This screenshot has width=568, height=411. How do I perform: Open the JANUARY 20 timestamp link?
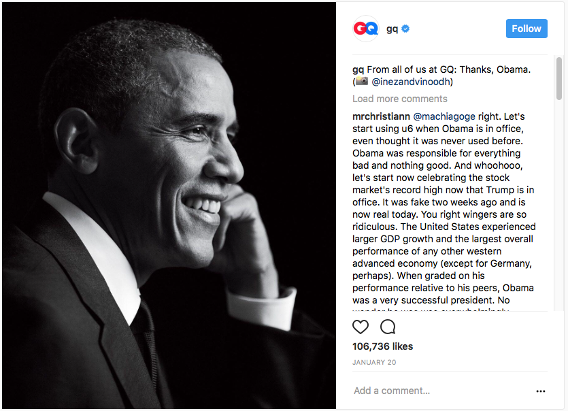374,362
